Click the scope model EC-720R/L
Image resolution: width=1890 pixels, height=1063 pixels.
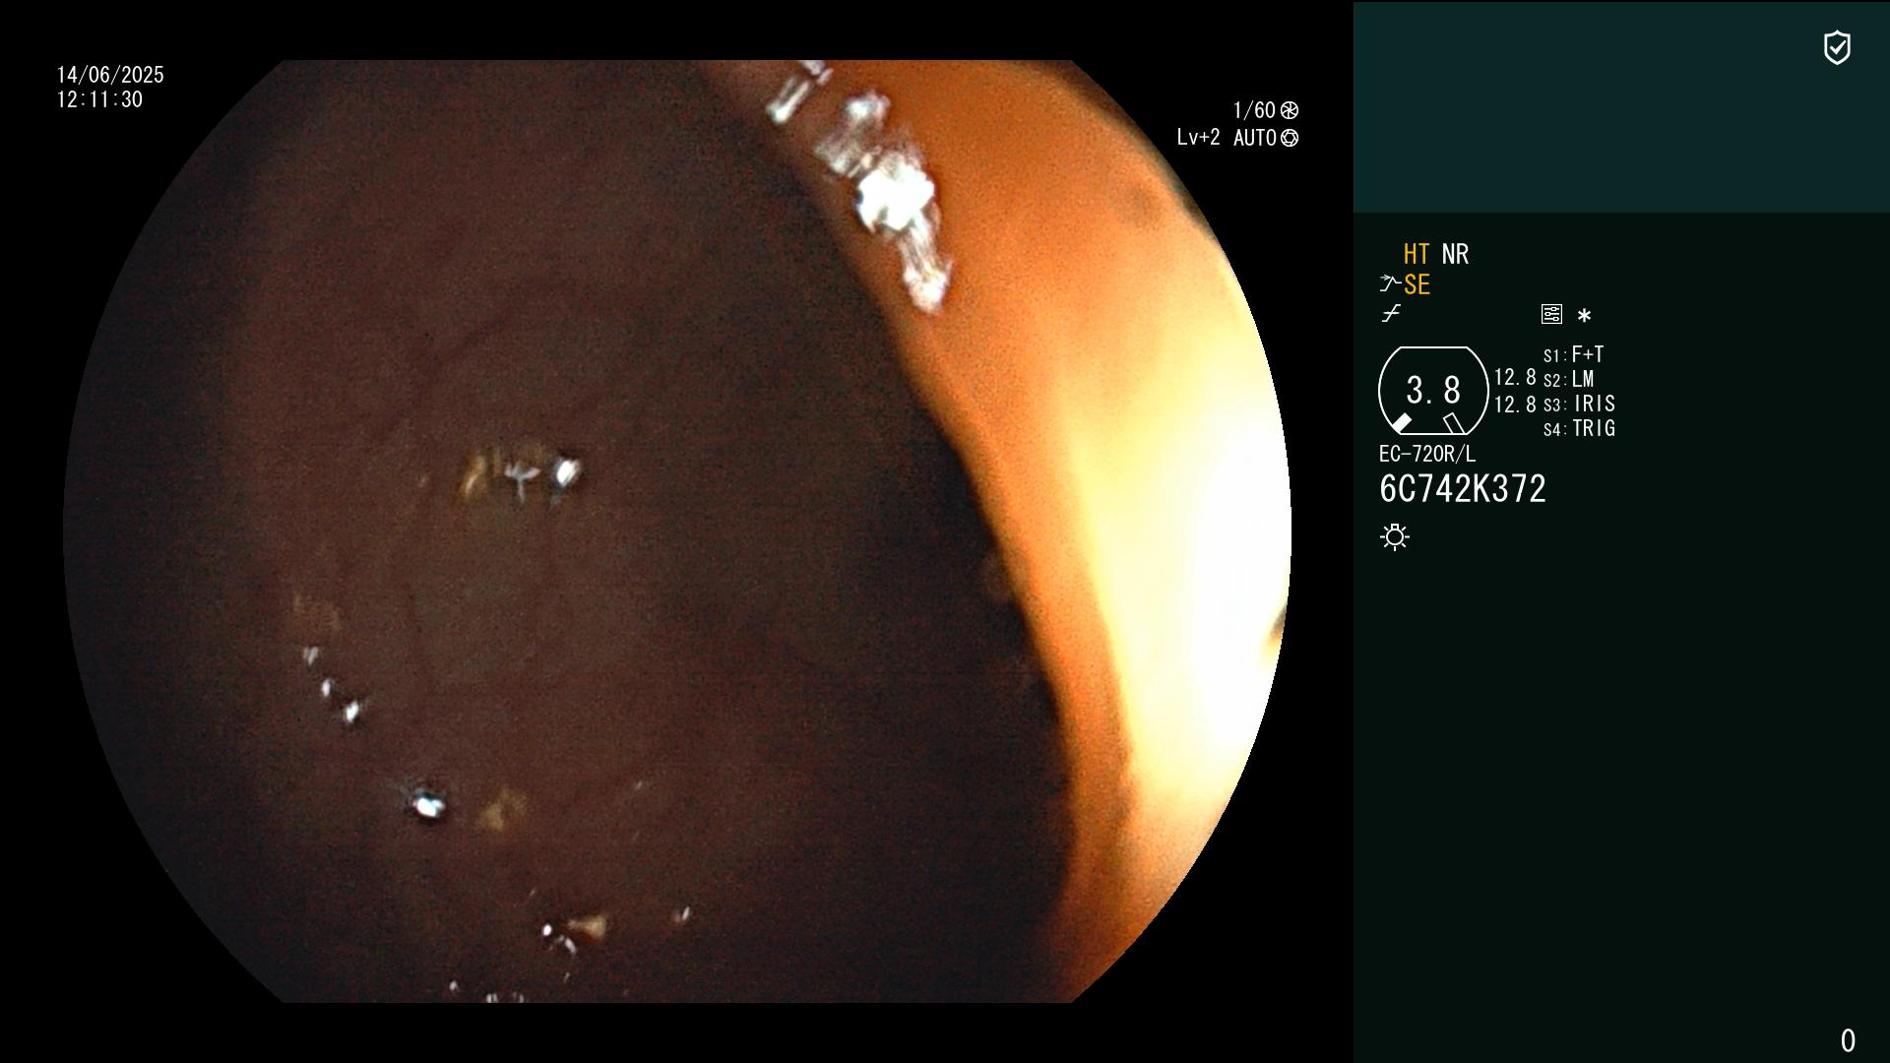[1427, 454]
